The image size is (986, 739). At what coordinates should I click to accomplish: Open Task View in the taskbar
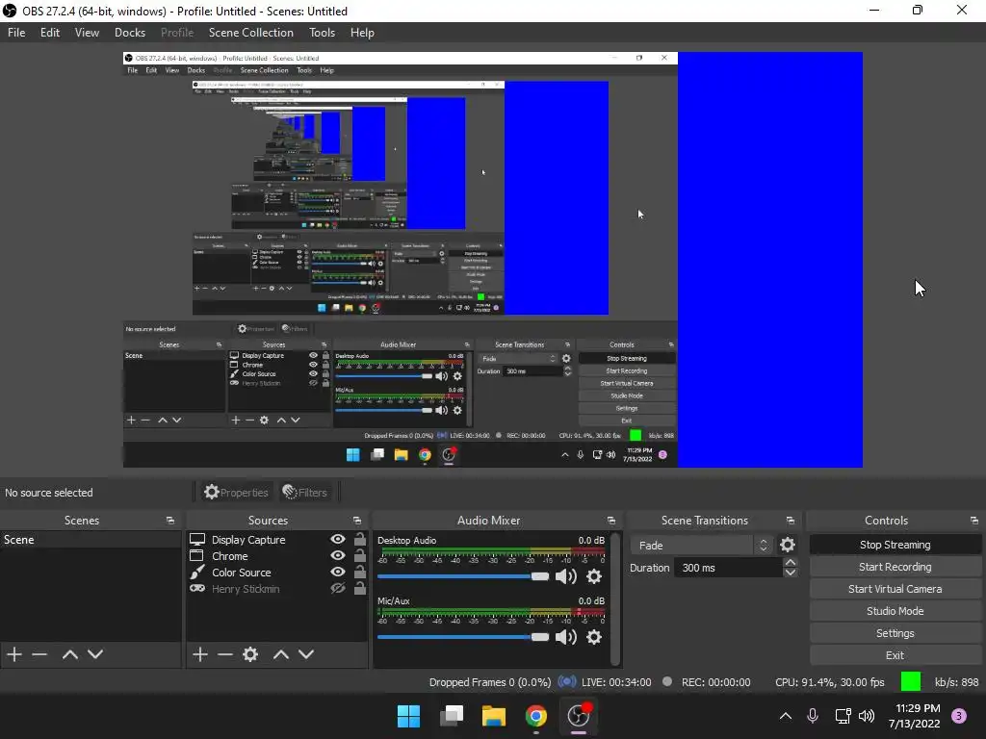tap(451, 716)
